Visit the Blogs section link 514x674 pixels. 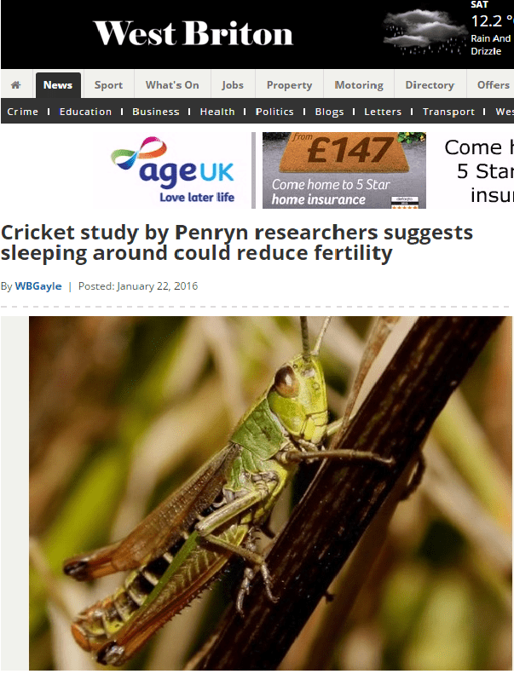click(x=330, y=112)
